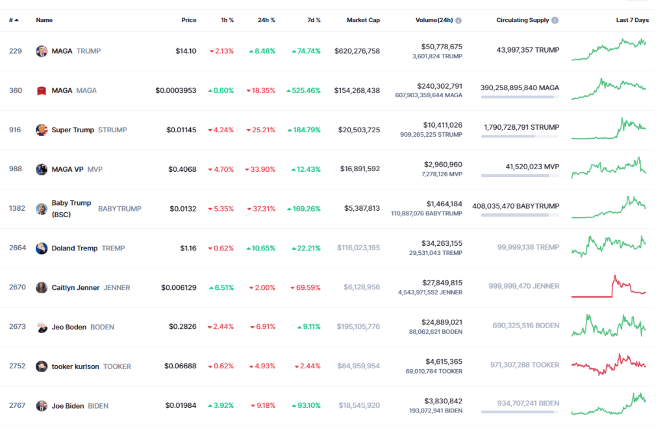Click the $116,023,195 market cap value
Screen dimensions: 665x430
[x=358, y=248]
